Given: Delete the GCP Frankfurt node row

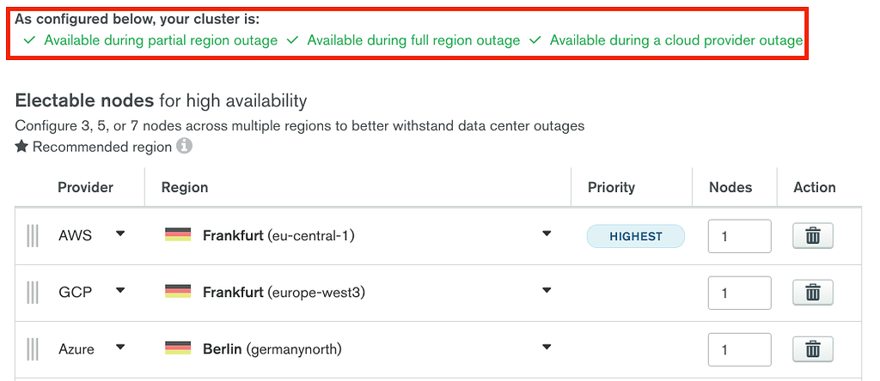Looking at the screenshot, I should point(812,293).
